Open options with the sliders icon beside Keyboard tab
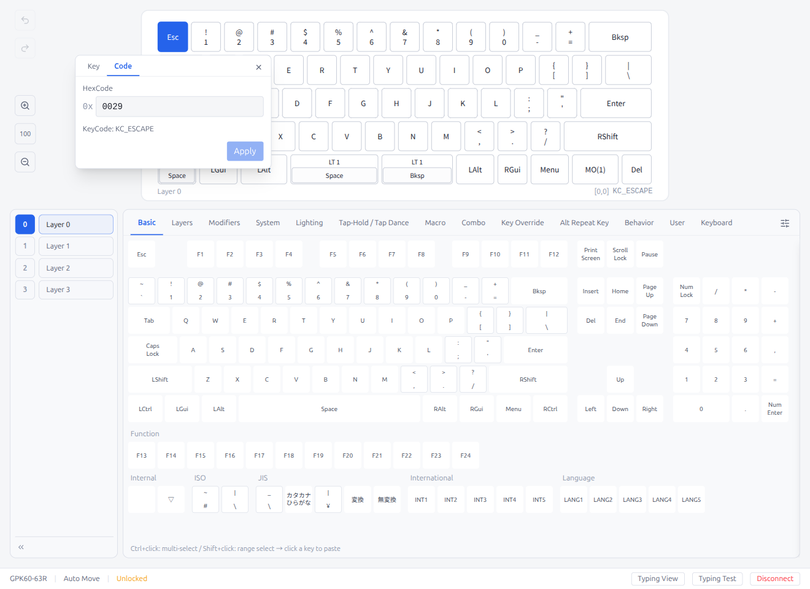 click(785, 223)
